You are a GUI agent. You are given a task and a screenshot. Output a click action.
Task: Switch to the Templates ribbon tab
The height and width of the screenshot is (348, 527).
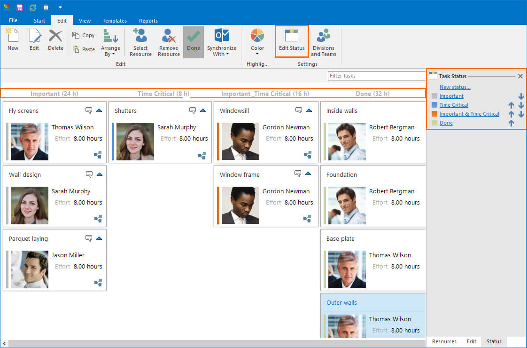coord(115,21)
